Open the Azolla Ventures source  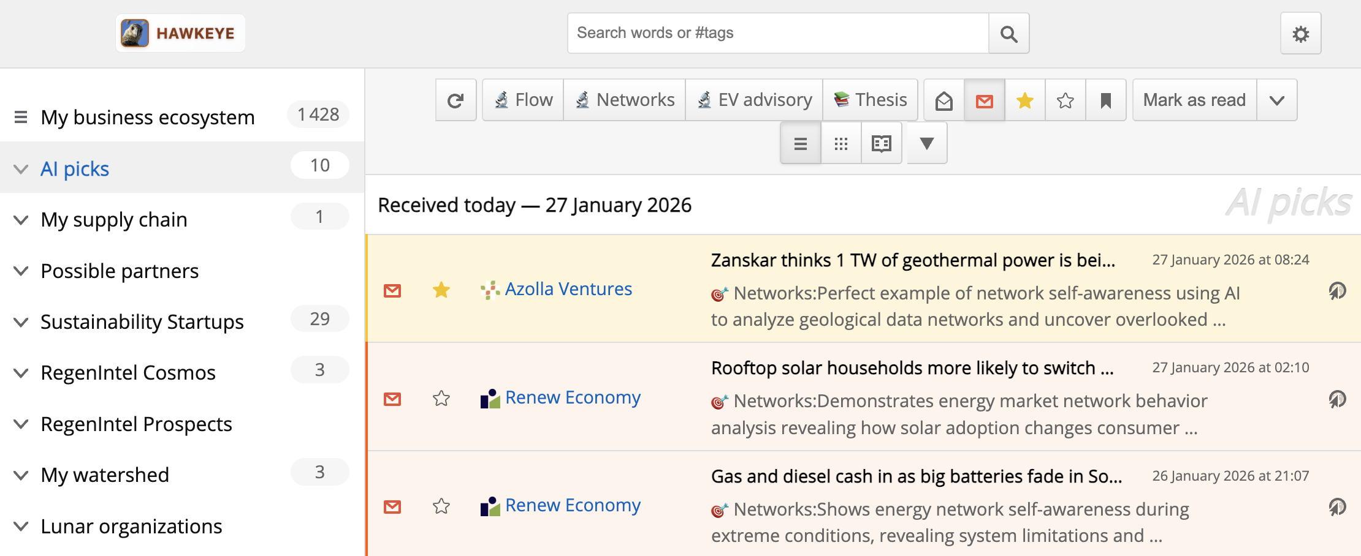pos(568,288)
